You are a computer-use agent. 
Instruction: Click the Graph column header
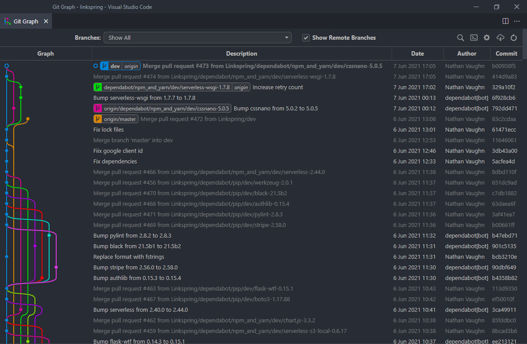click(45, 54)
